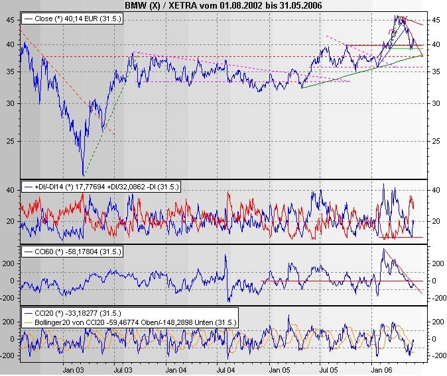Screen dimensions: 447x376
Task: Click the 35 price label on right axis
Action: click(436, 71)
